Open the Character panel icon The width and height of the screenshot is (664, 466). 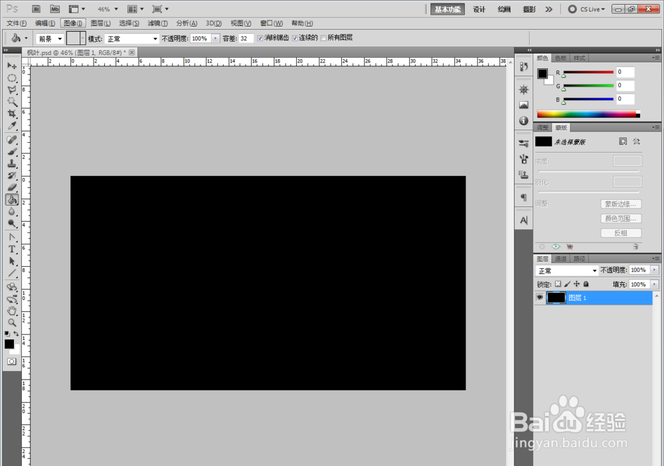[524, 220]
